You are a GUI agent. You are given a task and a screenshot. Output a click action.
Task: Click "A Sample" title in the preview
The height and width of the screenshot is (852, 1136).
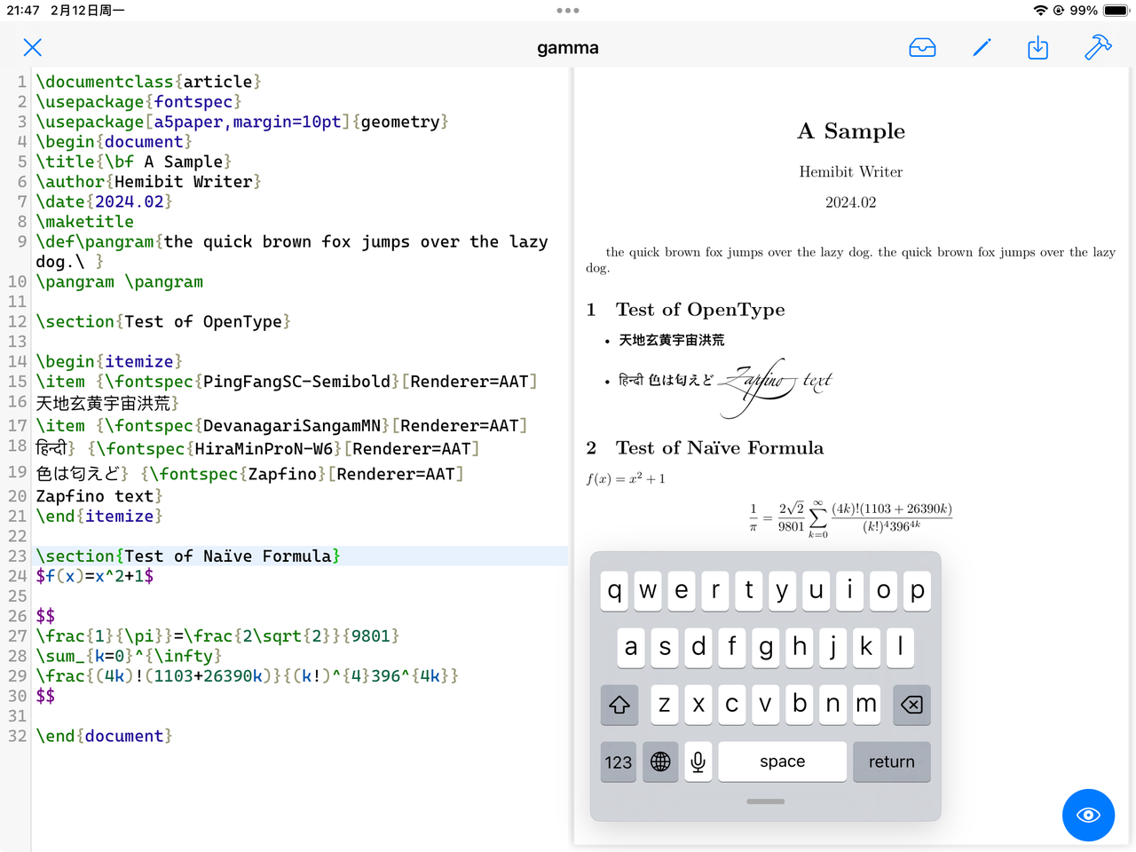851,131
